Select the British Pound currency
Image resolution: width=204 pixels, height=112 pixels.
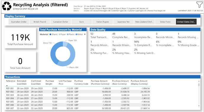(x=40, y=22)
